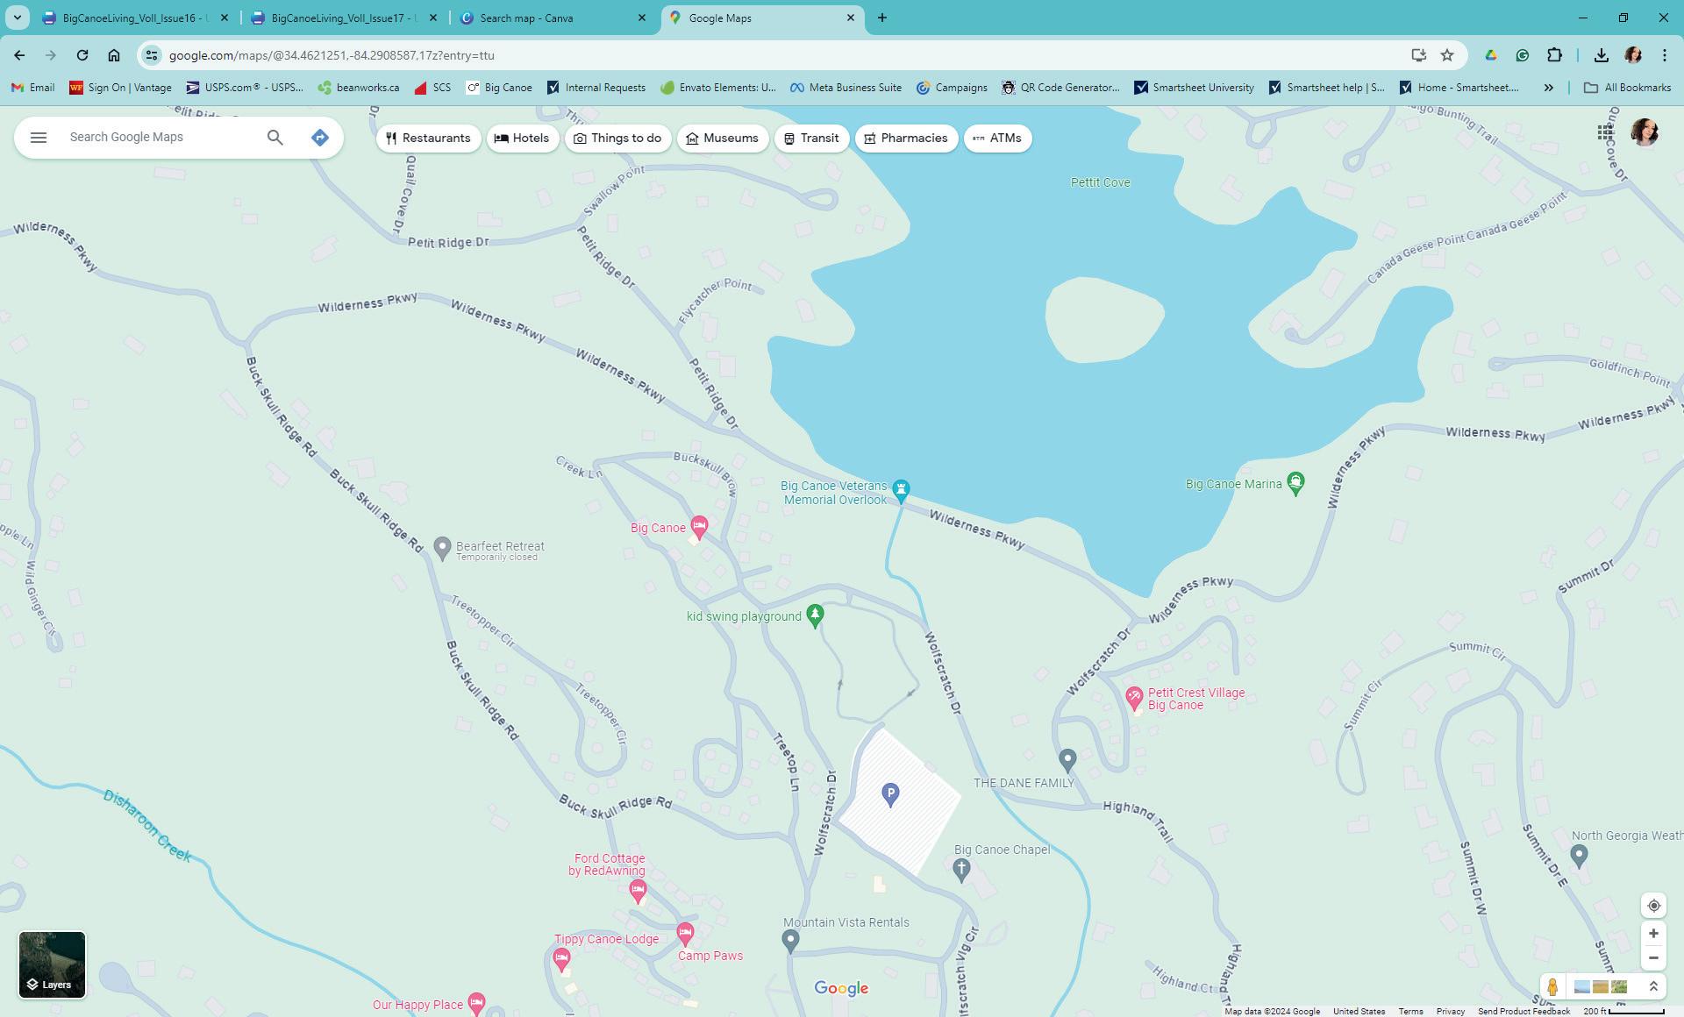This screenshot has height=1017, width=1684.
Task: Toggle the Hotels filter chip
Action: (x=523, y=139)
